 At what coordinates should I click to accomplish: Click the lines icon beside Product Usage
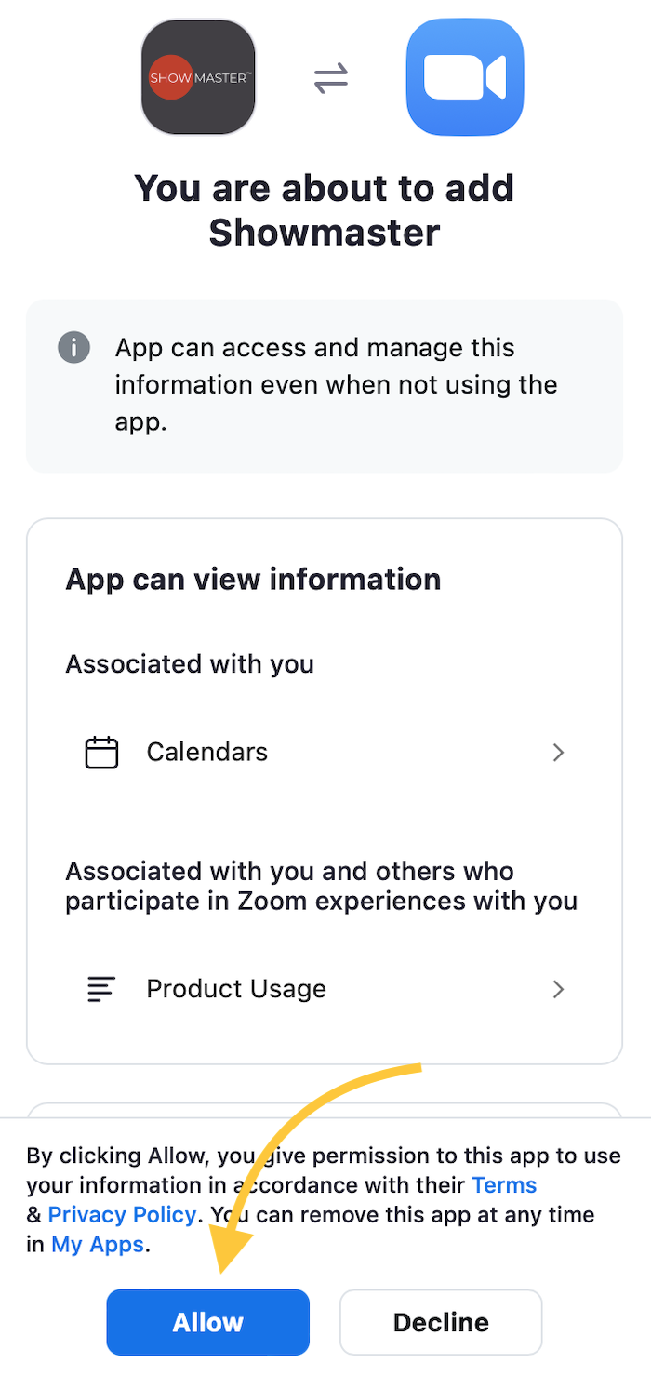pyautogui.click(x=101, y=989)
